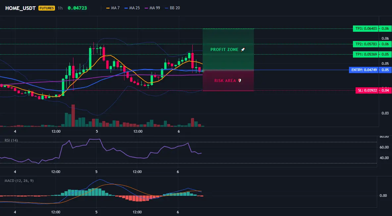Click the RSI (14) indicator label

pyautogui.click(x=11, y=140)
